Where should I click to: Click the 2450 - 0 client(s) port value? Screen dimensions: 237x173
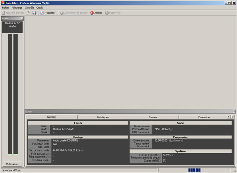tap(164, 129)
